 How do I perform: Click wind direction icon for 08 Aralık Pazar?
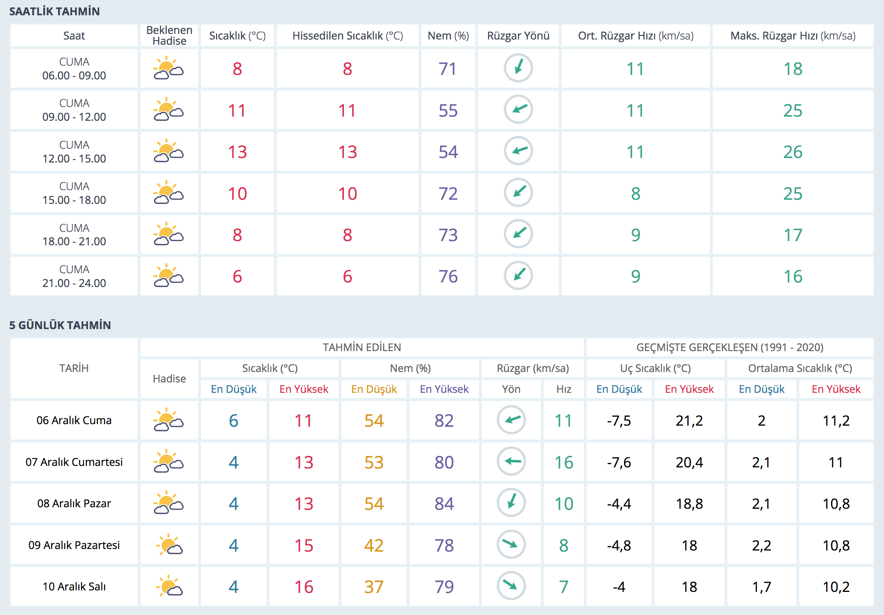[511, 502]
